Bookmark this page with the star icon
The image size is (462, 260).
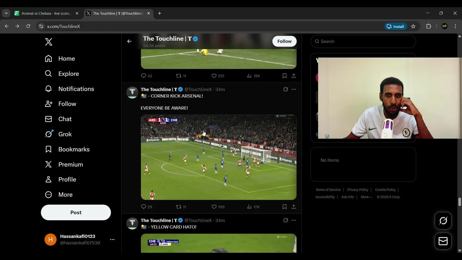click(x=413, y=26)
